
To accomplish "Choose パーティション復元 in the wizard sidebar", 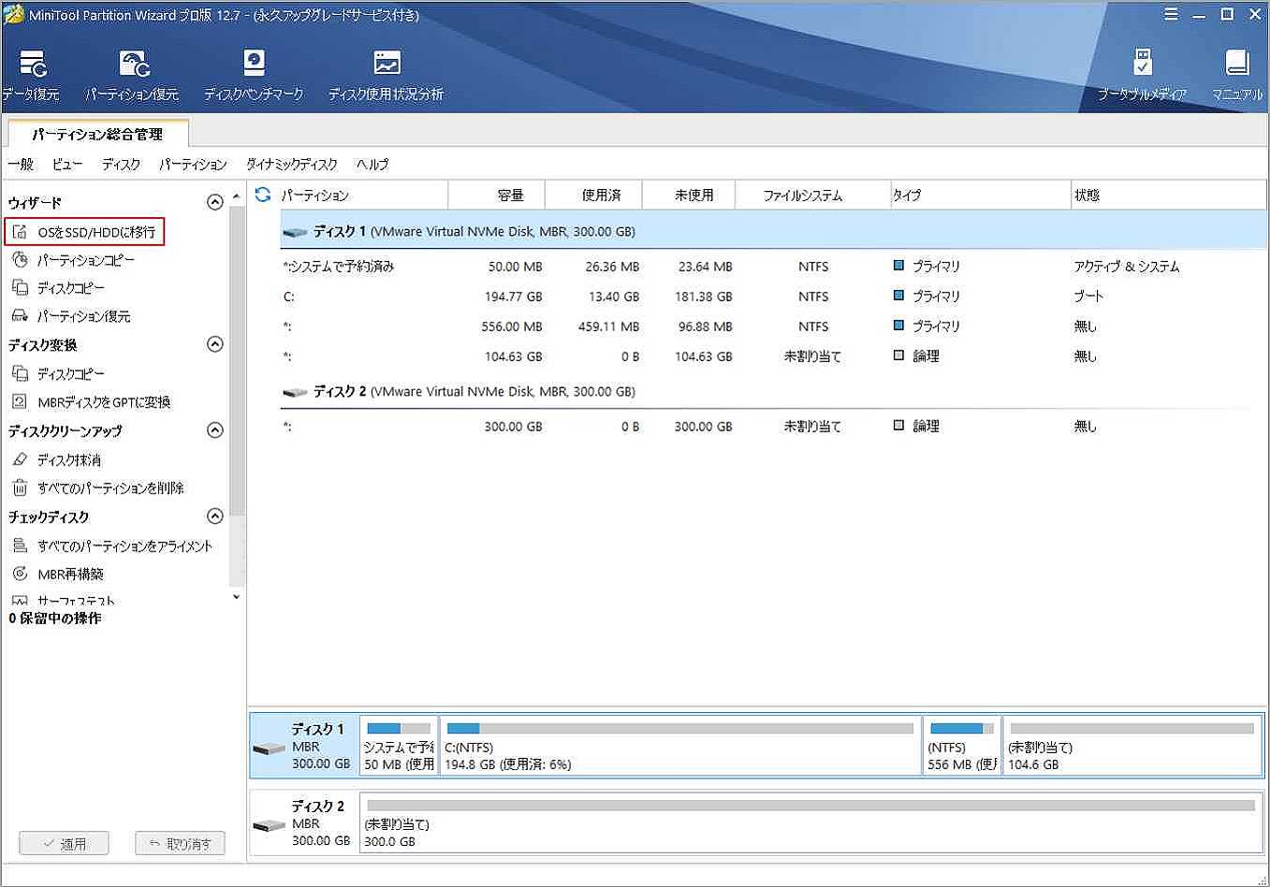I will click(71, 316).
